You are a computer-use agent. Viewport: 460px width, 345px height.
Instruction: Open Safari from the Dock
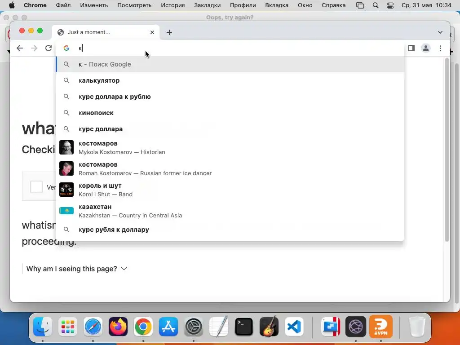pyautogui.click(x=93, y=327)
